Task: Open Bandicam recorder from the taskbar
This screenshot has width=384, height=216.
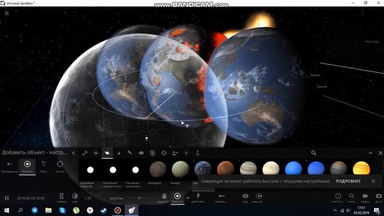Action: click(x=118, y=211)
